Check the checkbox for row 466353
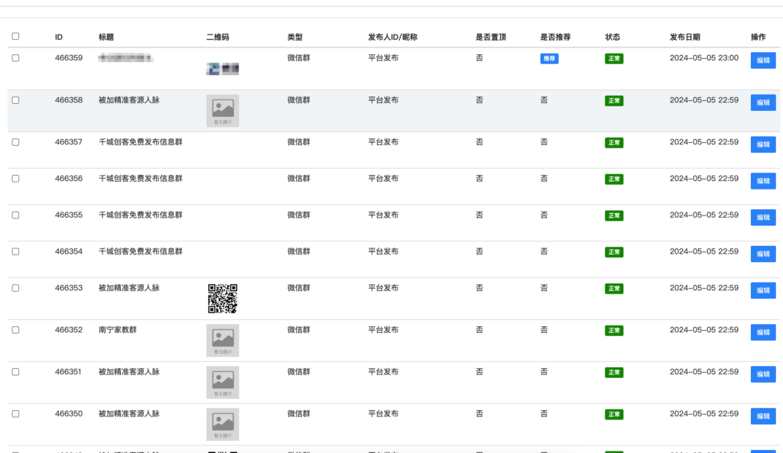Image resolution: width=783 pixels, height=453 pixels. tap(16, 286)
